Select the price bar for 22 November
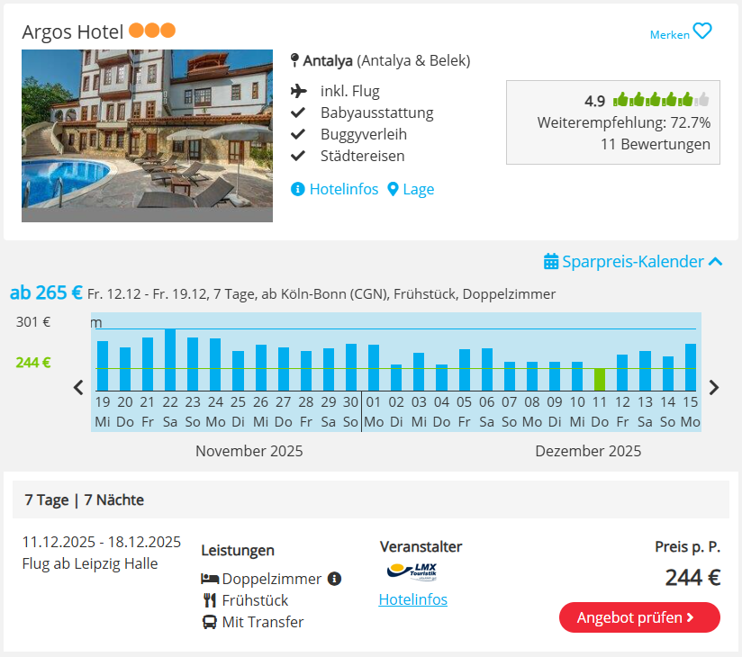This screenshot has height=657, width=742. coord(170,359)
